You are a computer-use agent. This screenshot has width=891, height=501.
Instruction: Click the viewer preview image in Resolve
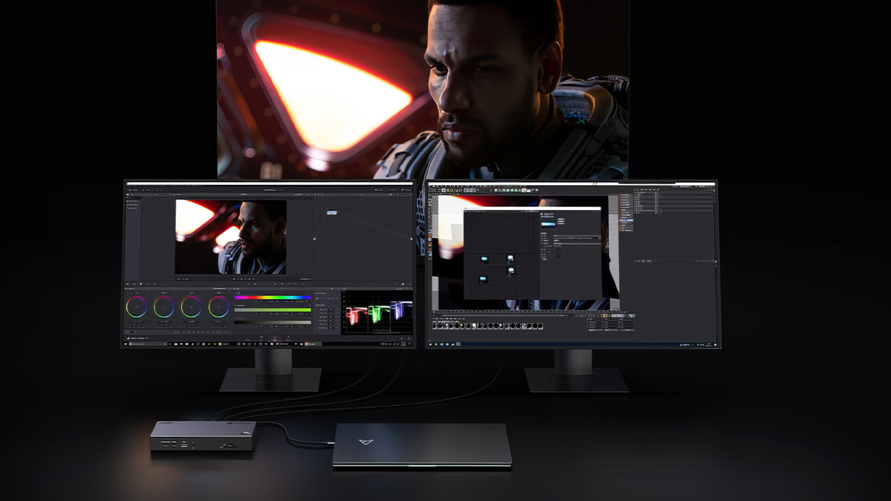pyautogui.click(x=230, y=237)
